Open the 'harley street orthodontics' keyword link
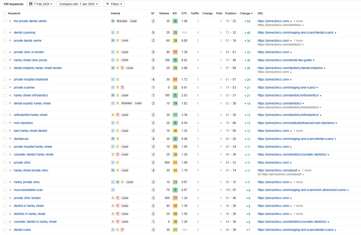This screenshot has width=361, height=235. [31, 95]
